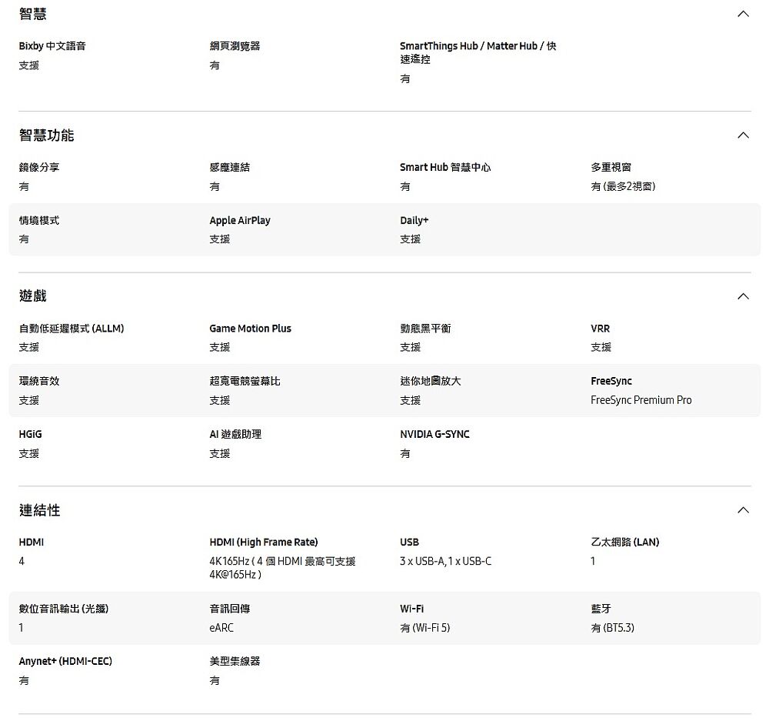Select the Daily+ label
The image size is (769, 721).
(414, 220)
